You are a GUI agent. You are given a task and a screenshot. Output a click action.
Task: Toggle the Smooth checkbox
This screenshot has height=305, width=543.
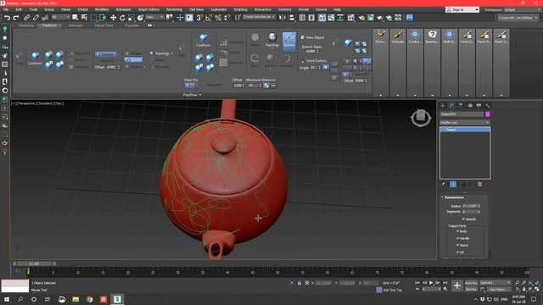coord(464,219)
